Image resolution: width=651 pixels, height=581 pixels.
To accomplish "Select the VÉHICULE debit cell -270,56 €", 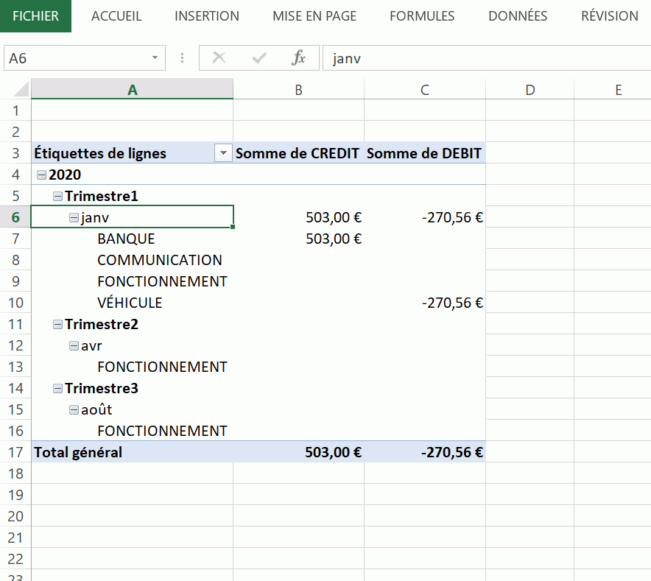I will [x=425, y=303].
